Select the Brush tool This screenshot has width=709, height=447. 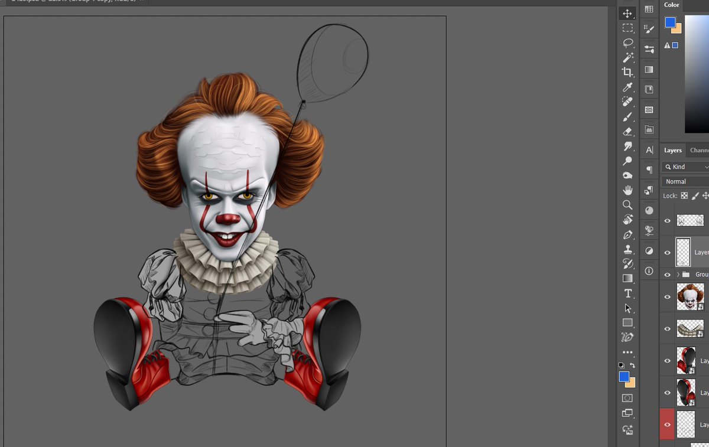[x=627, y=116]
